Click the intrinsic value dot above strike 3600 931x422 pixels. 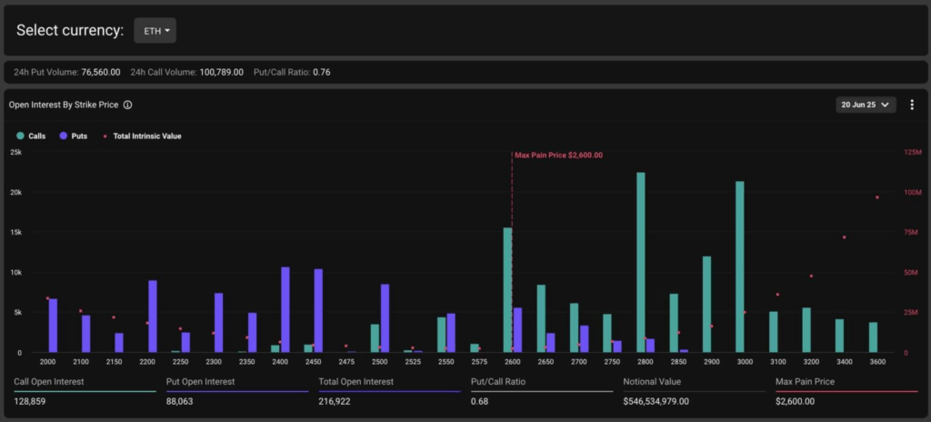877,197
